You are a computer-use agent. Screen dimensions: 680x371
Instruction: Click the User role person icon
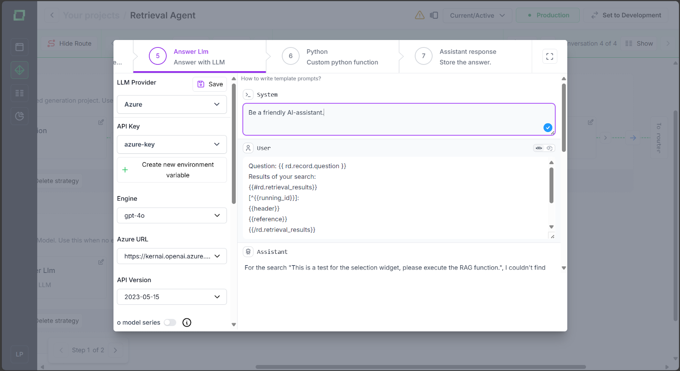click(x=248, y=148)
